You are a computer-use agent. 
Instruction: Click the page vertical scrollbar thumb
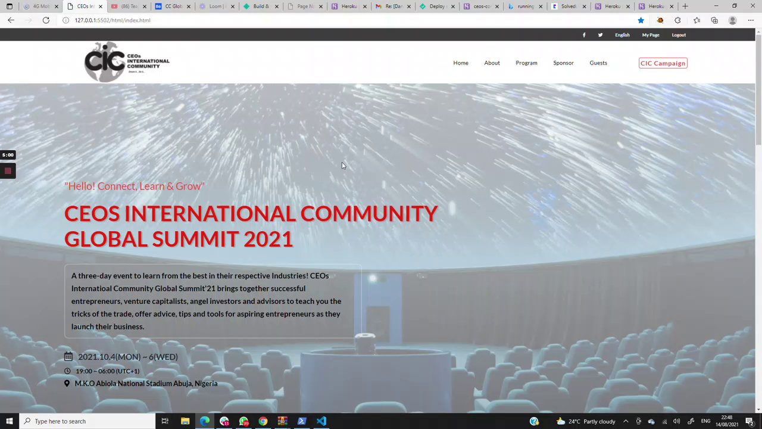pyautogui.click(x=758, y=89)
